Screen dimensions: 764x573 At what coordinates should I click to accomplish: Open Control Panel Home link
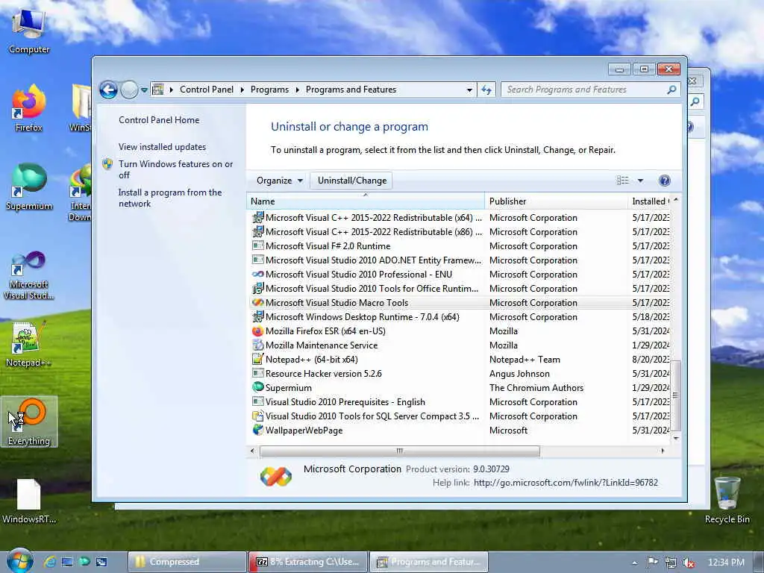[x=159, y=120]
